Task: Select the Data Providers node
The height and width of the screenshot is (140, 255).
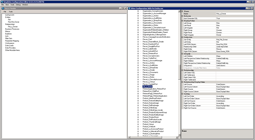Action: click(x=10, y=48)
